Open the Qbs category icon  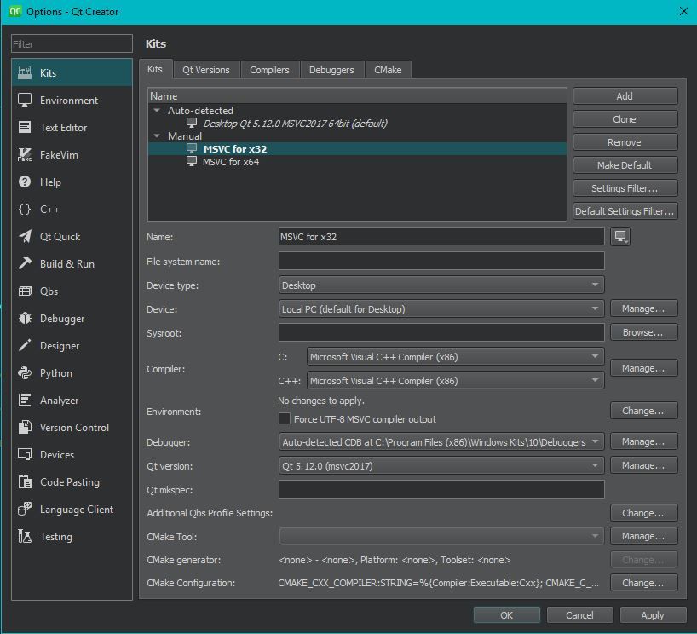[25, 291]
